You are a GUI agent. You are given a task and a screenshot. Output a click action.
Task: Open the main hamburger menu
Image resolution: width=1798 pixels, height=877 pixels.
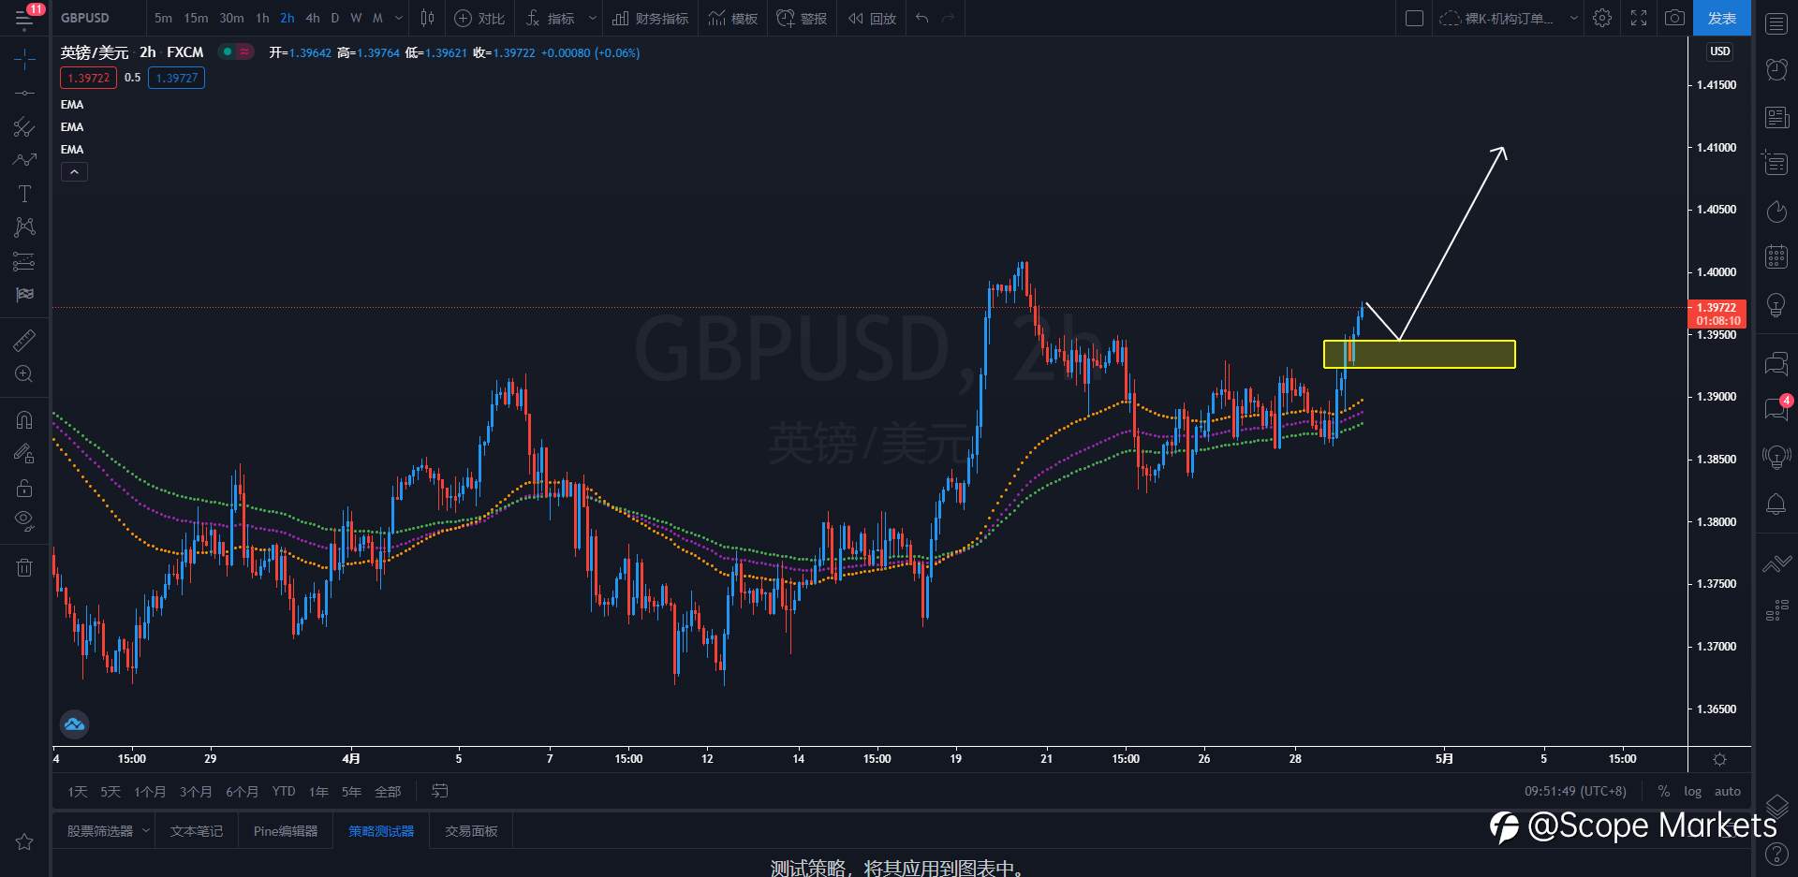pyautogui.click(x=24, y=18)
